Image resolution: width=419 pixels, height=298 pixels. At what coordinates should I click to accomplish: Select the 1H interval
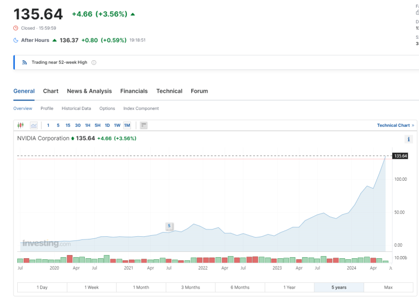[87, 125]
